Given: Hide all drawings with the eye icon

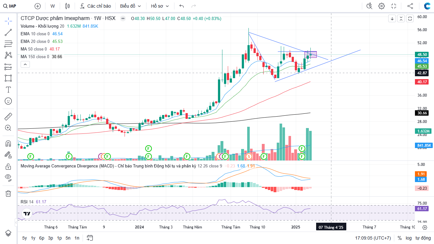Looking at the screenshot, I should (x=8, y=178).
